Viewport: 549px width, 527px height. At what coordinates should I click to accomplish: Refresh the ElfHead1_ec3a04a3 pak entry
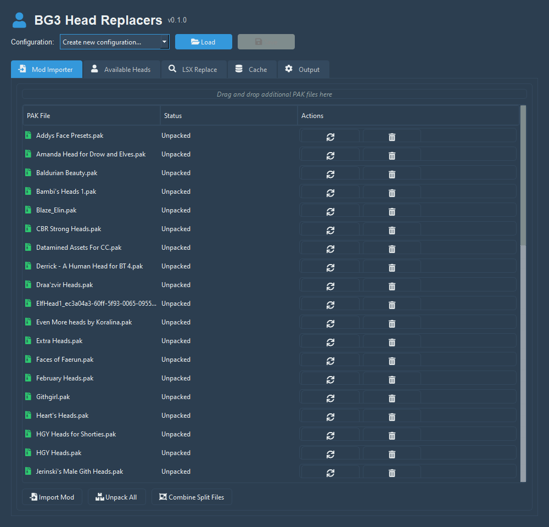(x=330, y=304)
